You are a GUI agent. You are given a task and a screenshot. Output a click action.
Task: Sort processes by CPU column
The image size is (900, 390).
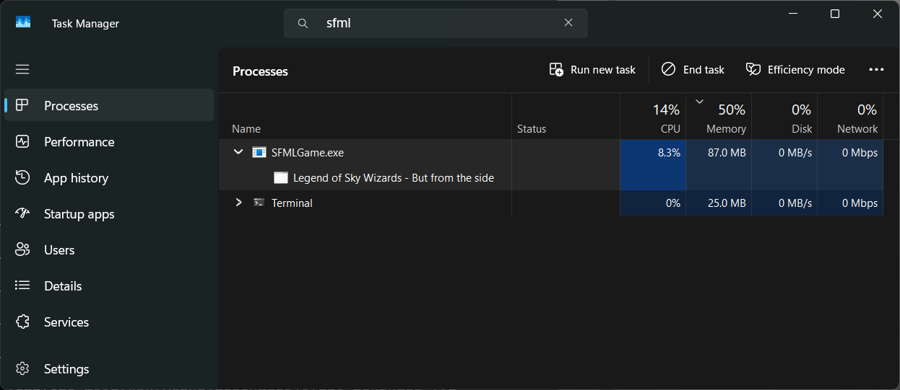click(653, 116)
